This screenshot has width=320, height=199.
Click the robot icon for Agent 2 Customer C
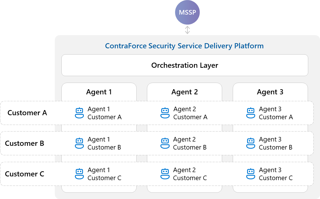(165, 174)
